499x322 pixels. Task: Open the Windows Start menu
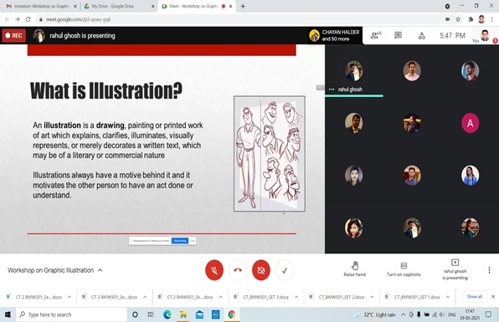click(8, 314)
